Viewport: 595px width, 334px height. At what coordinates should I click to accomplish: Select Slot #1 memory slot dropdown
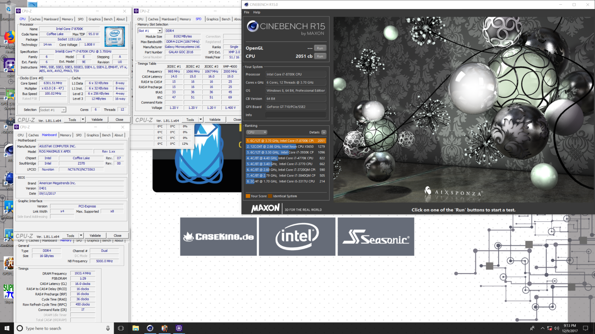pos(150,31)
